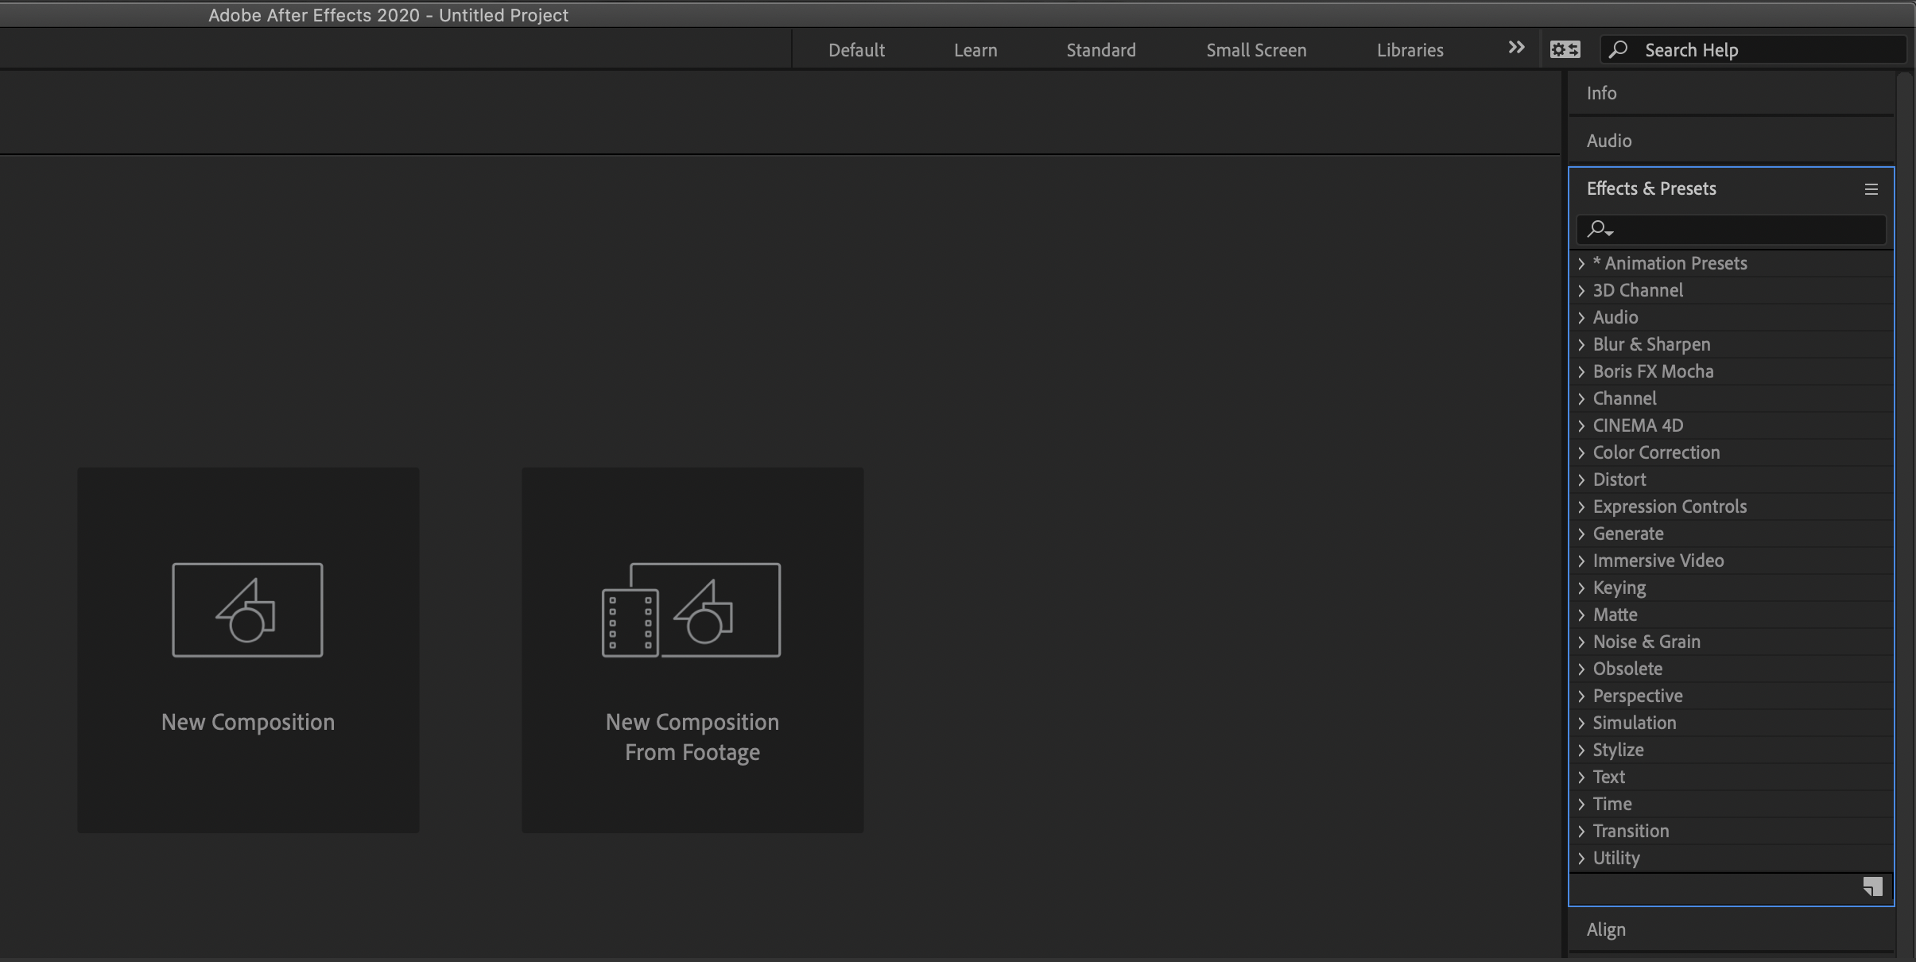Select the Transition effects row
The width and height of the screenshot is (1916, 962).
tap(1732, 832)
